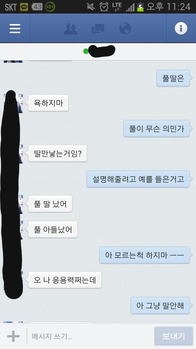The height and width of the screenshot is (349, 196).
Task: Focus the 메시지 쓰기 message field
Action: (90, 336)
